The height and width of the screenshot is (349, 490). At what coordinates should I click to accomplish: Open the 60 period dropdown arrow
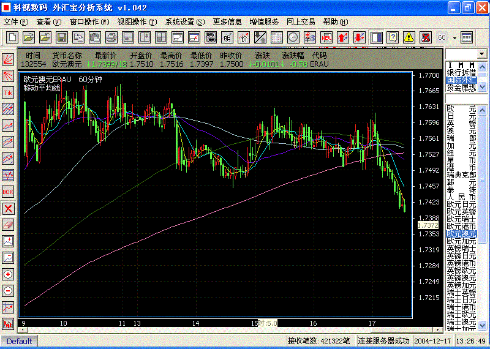tap(454, 38)
